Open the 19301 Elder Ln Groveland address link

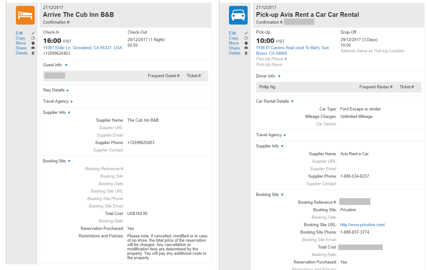click(83, 48)
